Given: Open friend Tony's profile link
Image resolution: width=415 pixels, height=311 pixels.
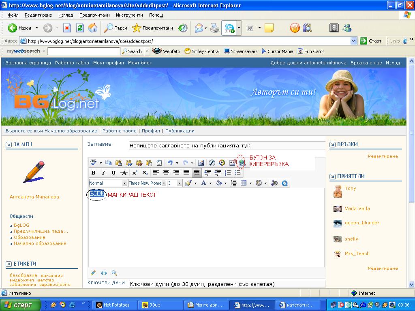Looking at the screenshot, I should (350, 188).
